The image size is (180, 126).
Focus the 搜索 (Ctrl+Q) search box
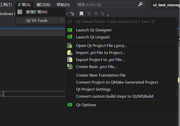[x=110, y=5]
